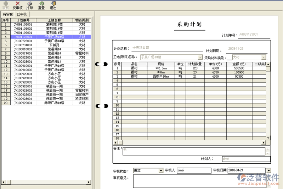The height and width of the screenshot is (189, 283).
Task: Click the 审核人 input field
Action: point(193,171)
